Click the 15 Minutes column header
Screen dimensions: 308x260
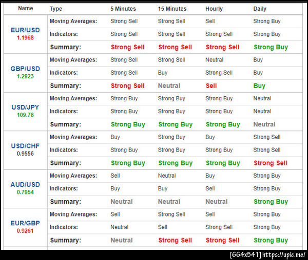click(172, 9)
